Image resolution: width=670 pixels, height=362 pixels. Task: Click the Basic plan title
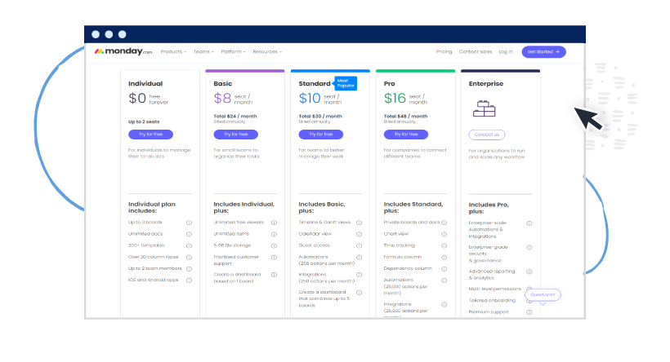(222, 84)
